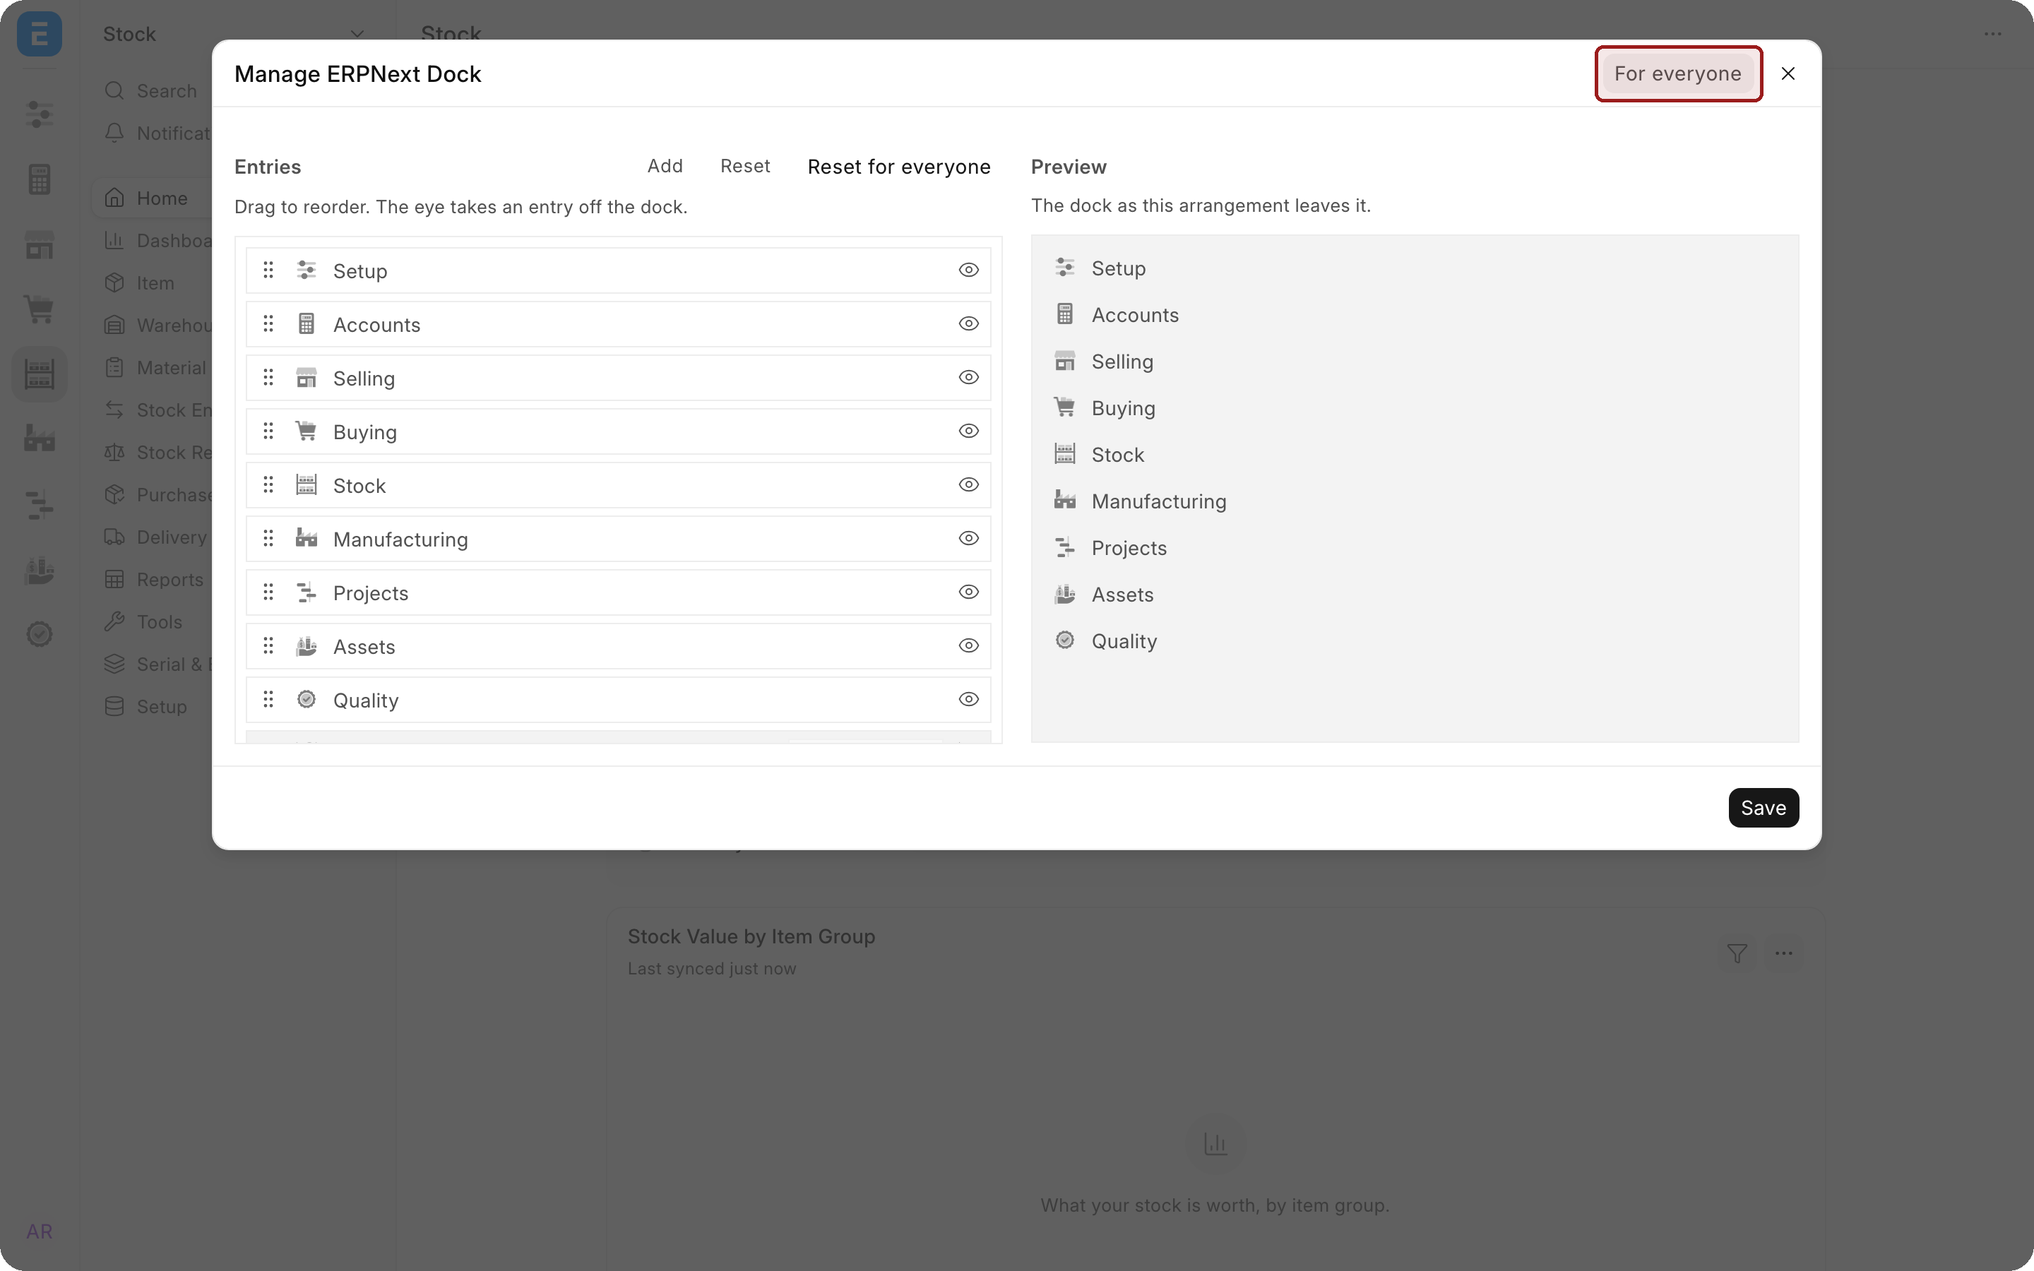Click Reset for everyone
Screen dimensions: 2034x1271
pyautogui.click(x=898, y=167)
